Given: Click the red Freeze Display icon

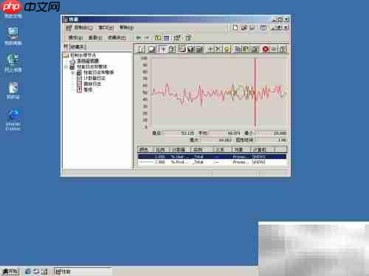Looking at the screenshot, I should coord(266,49).
